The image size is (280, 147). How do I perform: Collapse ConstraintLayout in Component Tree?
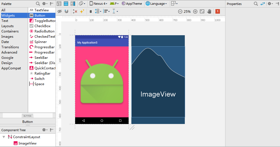[4, 137]
